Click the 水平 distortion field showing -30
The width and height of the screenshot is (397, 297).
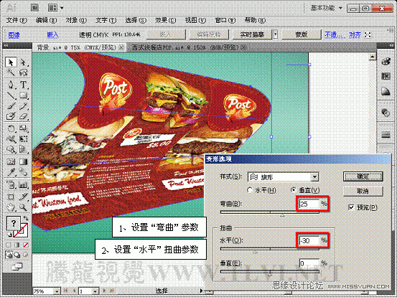pos(309,240)
